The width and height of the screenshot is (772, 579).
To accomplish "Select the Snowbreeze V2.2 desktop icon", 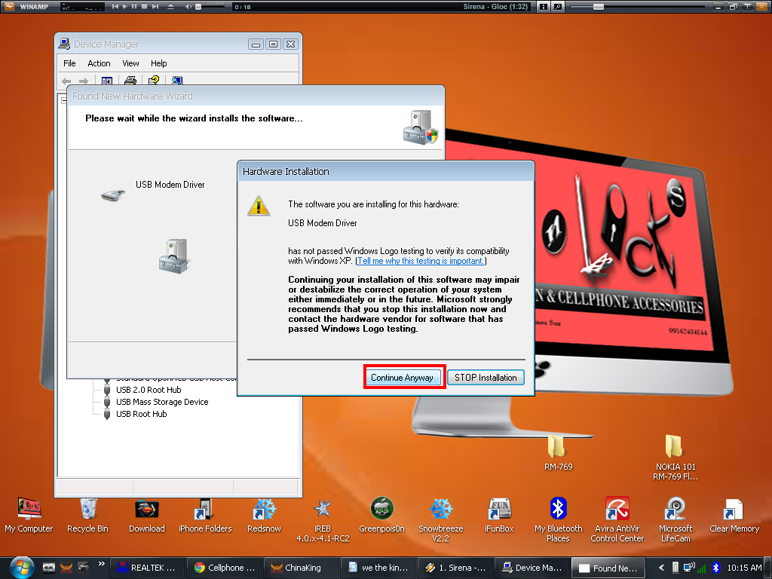I will click(x=440, y=520).
